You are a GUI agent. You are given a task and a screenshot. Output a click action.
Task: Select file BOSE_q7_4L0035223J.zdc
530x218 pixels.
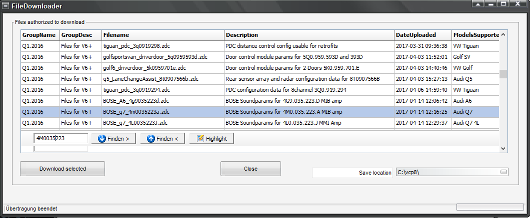point(135,123)
